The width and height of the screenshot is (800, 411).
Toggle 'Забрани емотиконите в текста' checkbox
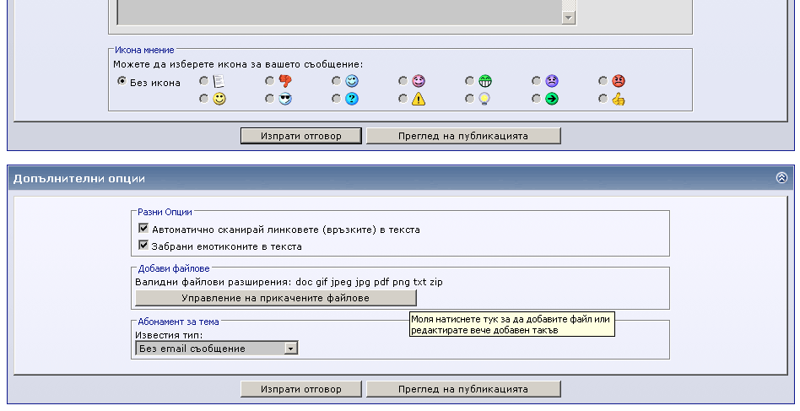coord(143,246)
